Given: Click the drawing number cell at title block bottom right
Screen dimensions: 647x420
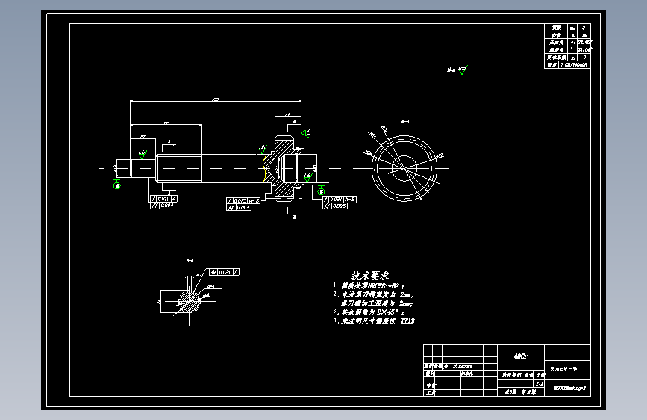Looking at the screenshot, I should [x=568, y=388].
